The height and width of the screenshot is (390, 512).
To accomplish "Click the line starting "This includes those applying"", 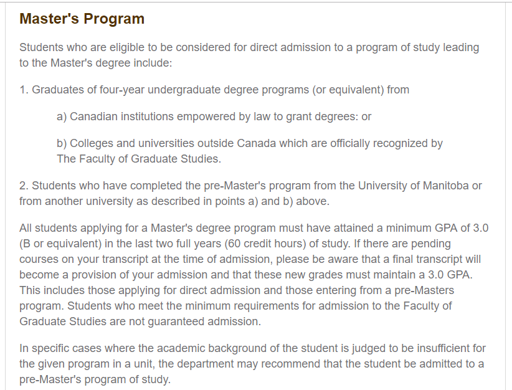I will 237,290.
